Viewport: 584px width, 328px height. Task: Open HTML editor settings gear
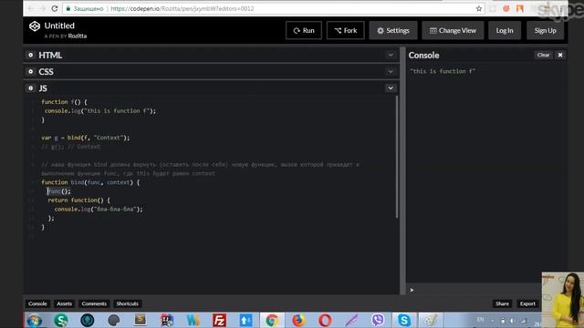click(x=30, y=55)
